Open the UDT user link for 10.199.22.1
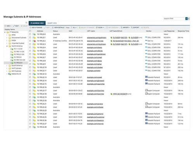 (x=97, y=38)
